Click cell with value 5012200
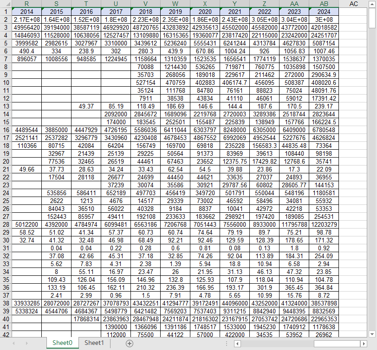 coord(26,224)
